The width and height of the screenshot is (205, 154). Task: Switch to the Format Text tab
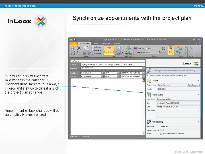click(x=106, y=43)
